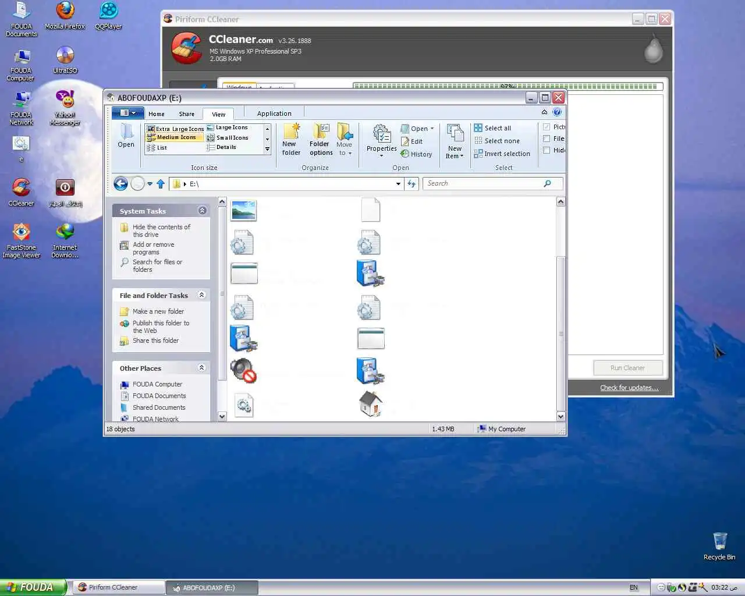Open the blue file menu button

point(127,113)
